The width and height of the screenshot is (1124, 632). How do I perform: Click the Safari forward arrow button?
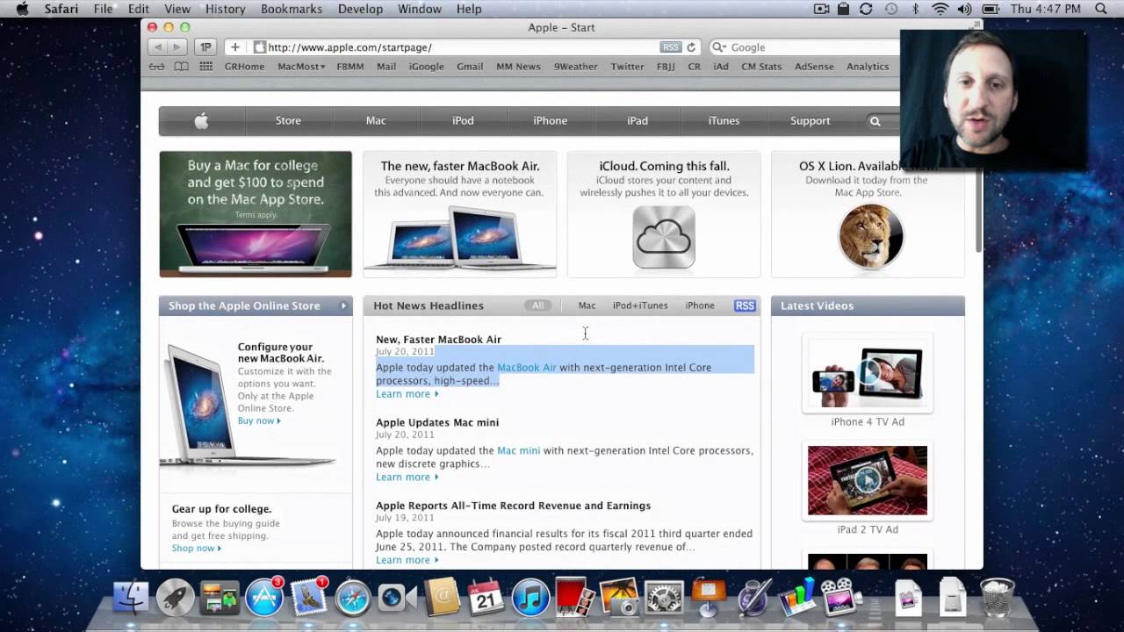[x=177, y=47]
